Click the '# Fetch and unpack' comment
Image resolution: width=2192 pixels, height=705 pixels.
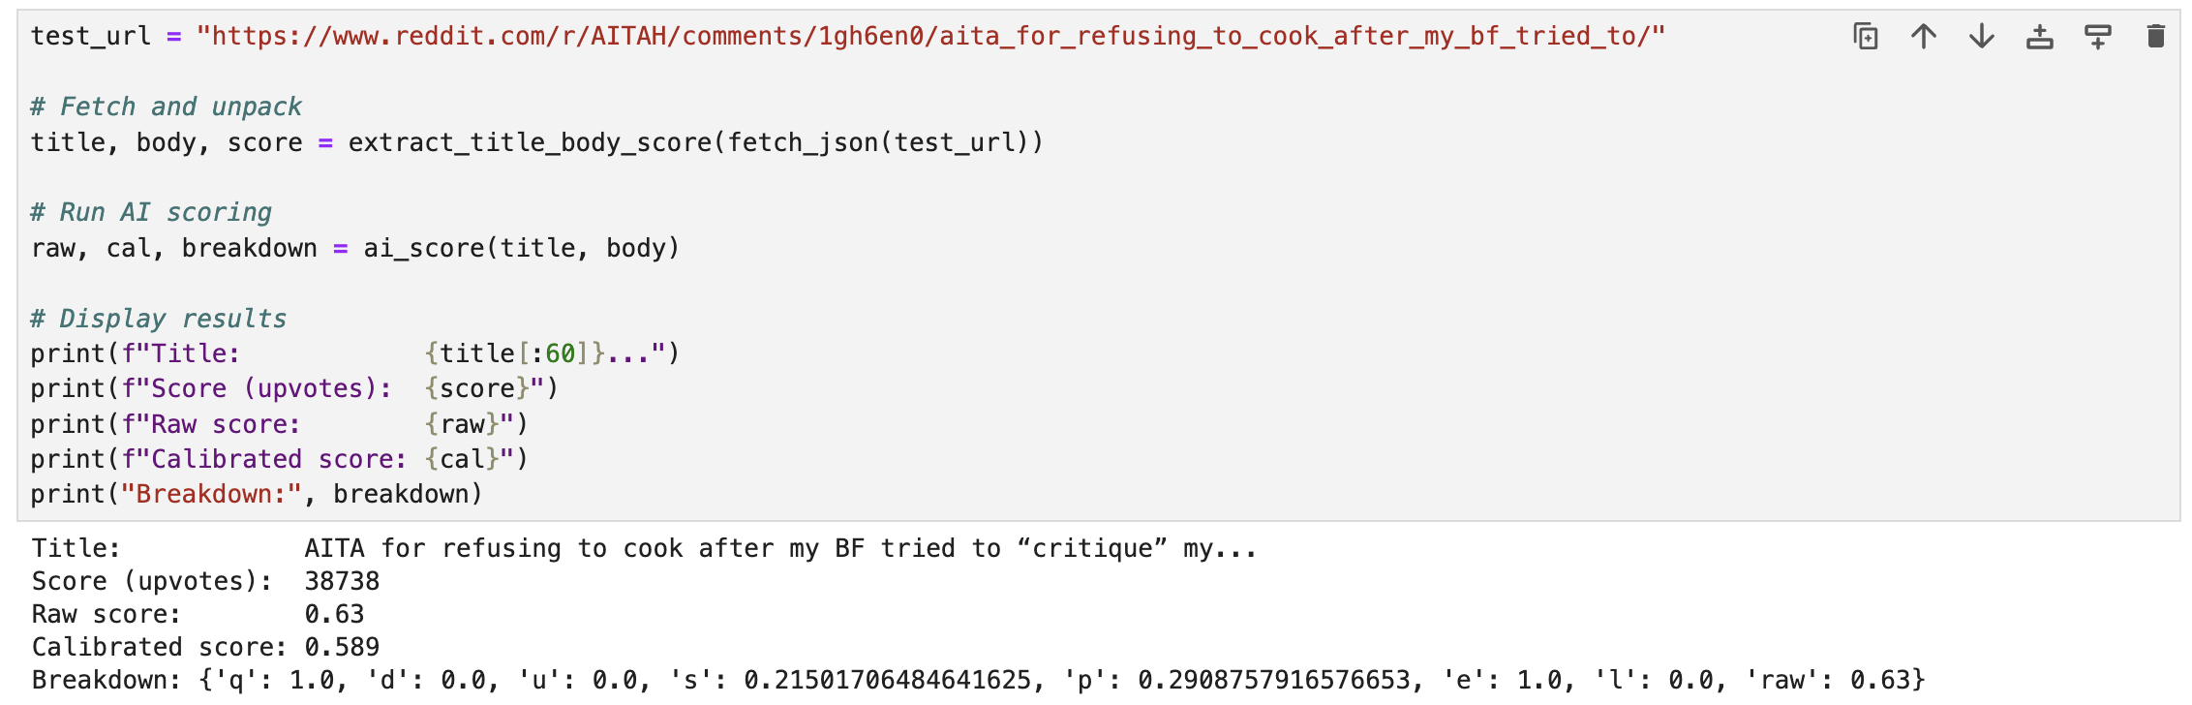pyautogui.click(x=166, y=107)
